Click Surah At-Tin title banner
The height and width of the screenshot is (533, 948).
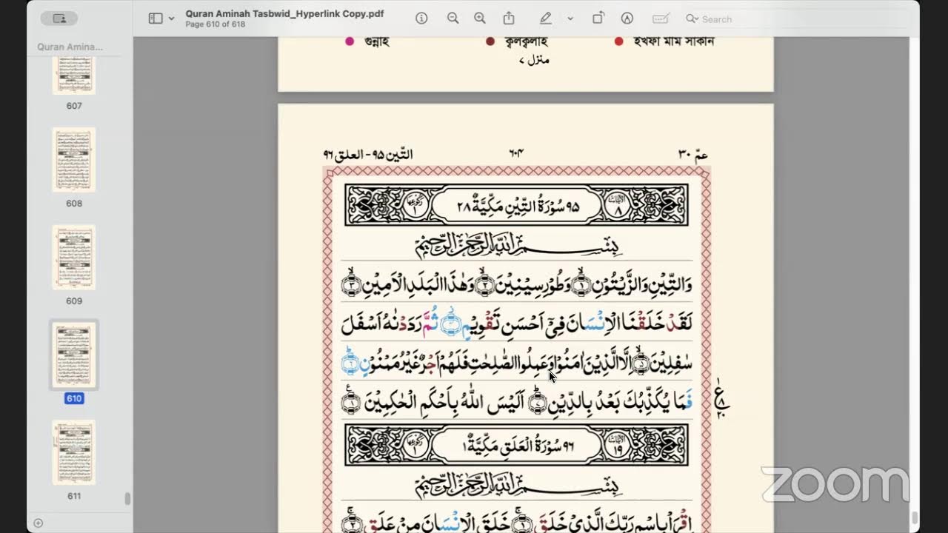point(516,205)
